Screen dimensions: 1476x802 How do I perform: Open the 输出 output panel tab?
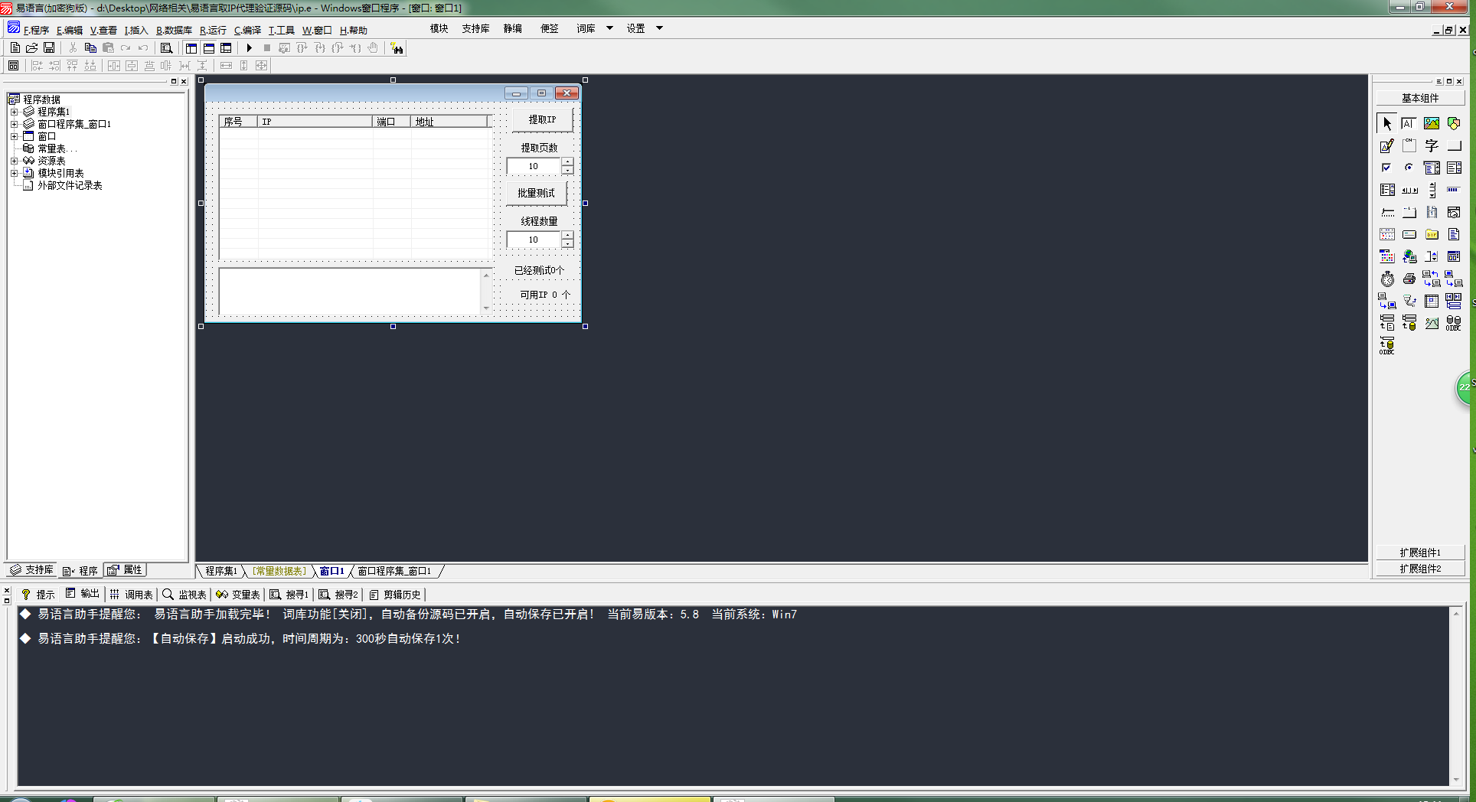click(83, 594)
